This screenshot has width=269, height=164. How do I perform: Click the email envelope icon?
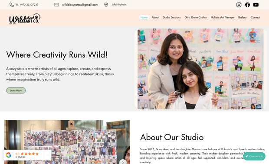[56, 5]
